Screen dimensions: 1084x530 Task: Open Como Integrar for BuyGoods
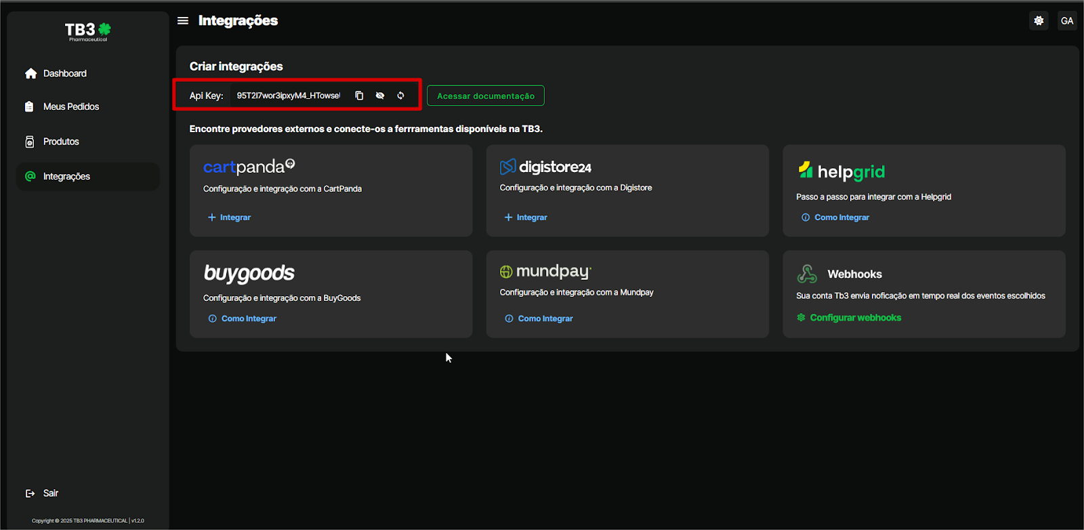pyautogui.click(x=248, y=319)
